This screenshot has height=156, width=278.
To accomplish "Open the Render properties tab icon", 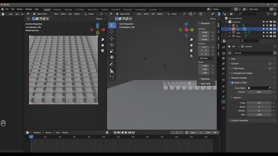I will [223, 53].
